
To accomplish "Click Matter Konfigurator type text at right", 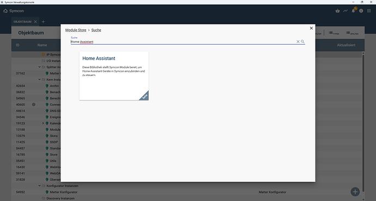I will (272, 192).
